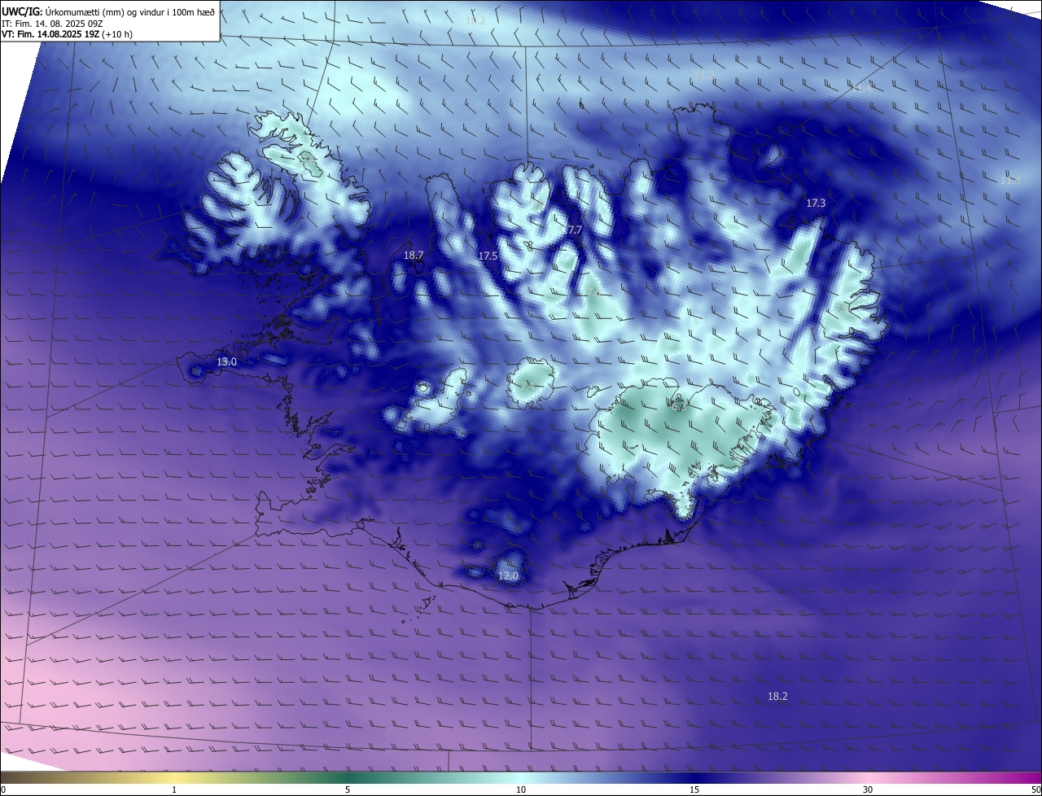Click the 50 tick on the color scale
Screen dimensions: 1042x796
(1035, 790)
